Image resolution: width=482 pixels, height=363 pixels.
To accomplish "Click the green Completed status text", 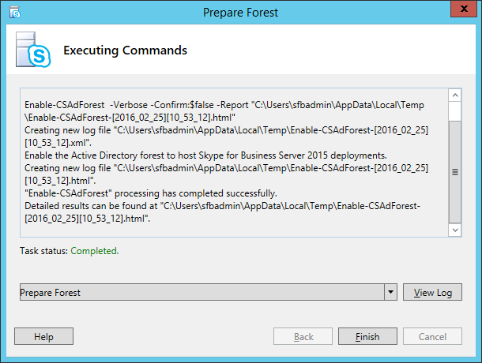I will [95, 251].
